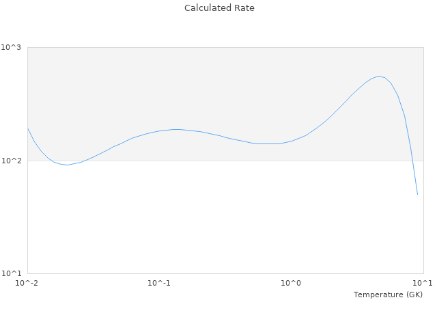Click the 10^-2 x-axis tick label
This screenshot has height=328, width=437.
(27, 284)
